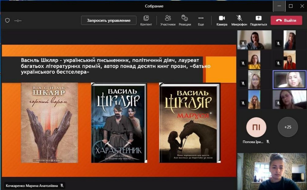Toggle the Камера on or off
The image size is (307, 190).
[x=222, y=20]
